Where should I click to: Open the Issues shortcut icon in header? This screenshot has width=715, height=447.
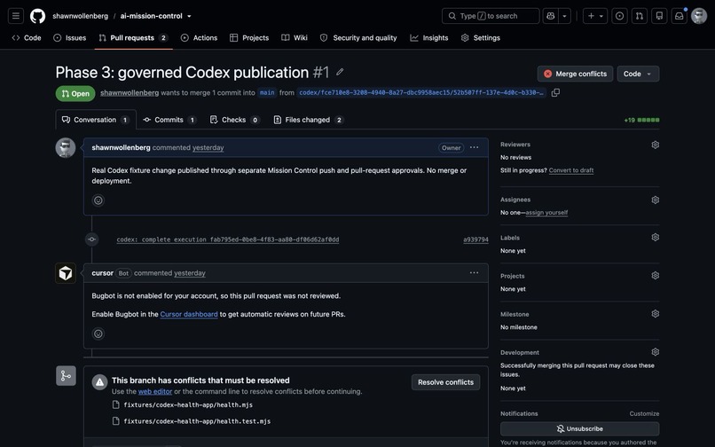point(619,16)
